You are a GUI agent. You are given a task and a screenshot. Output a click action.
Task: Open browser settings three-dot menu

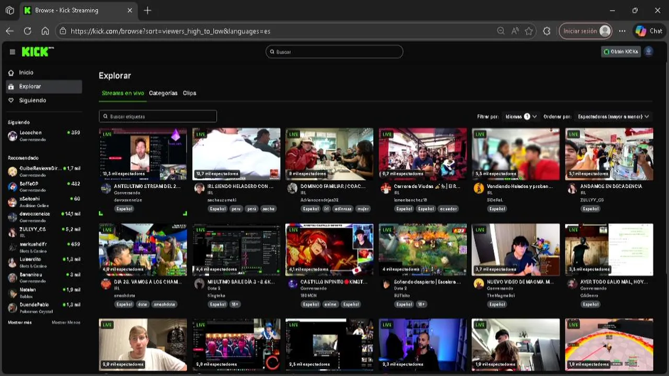point(622,31)
